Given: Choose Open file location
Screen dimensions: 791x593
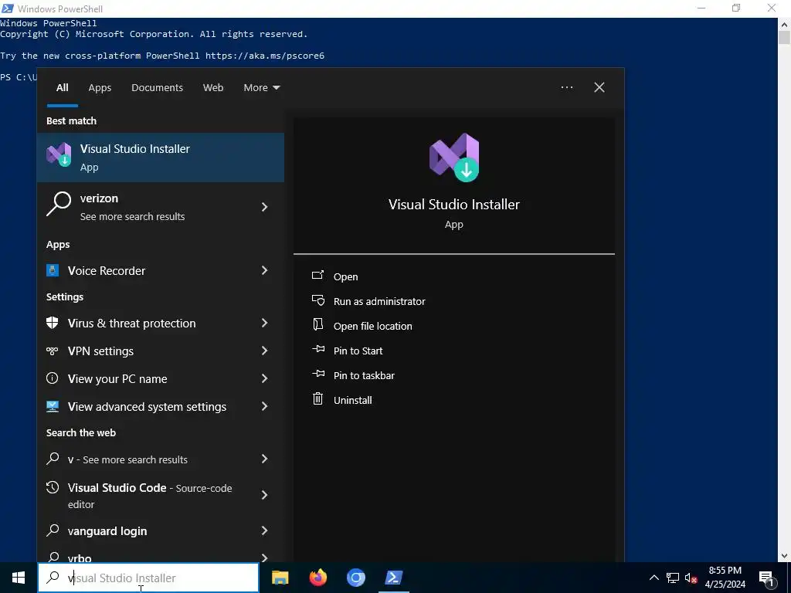Looking at the screenshot, I should tap(373, 327).
